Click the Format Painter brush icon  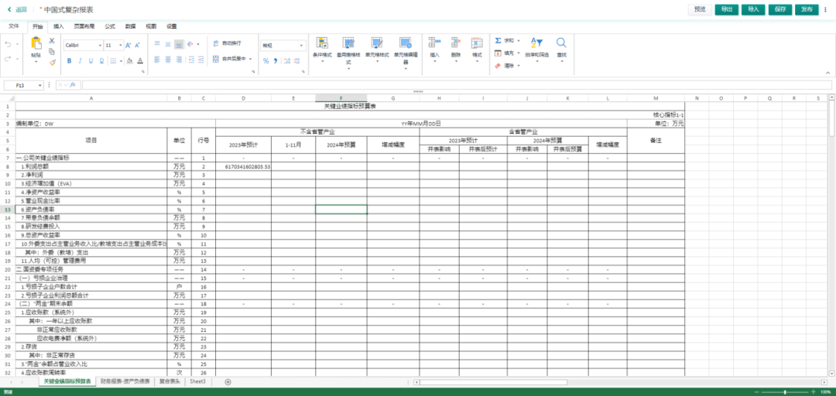[53, 62]
